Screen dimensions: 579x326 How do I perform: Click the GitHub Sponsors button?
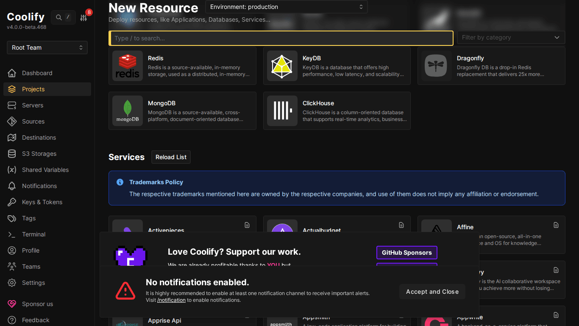[406, 253]
